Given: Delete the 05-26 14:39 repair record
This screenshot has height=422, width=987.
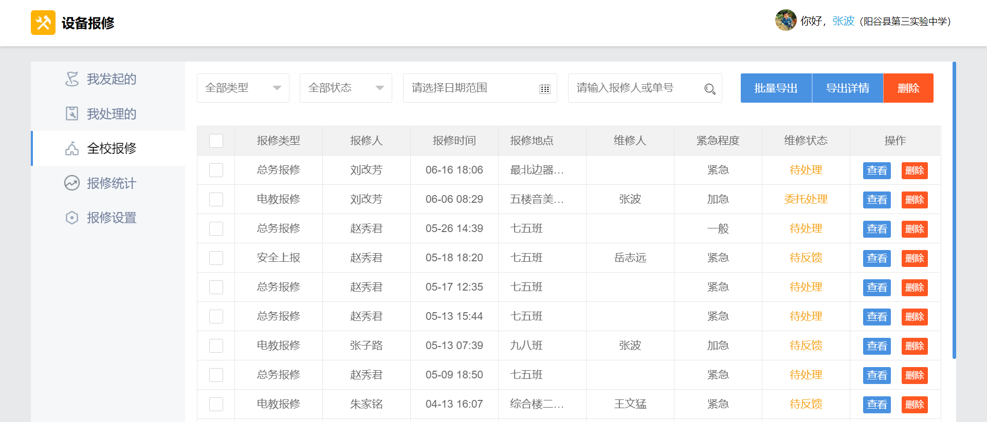Looking at the screenshot, I should point(915,229).
